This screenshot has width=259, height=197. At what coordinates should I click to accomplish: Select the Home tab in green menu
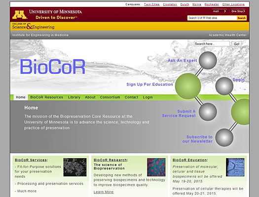click(x=21, y=97)
